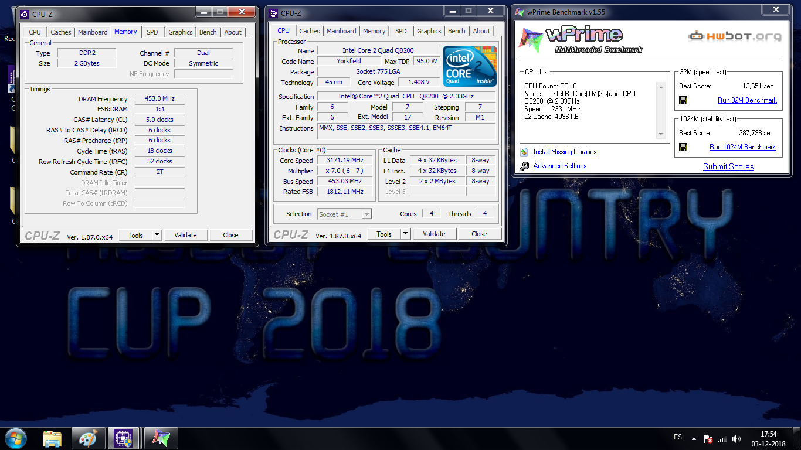This screenshot has height=450, width=801.
Task: Click Validate in Memory window
Action: [185, 235]
